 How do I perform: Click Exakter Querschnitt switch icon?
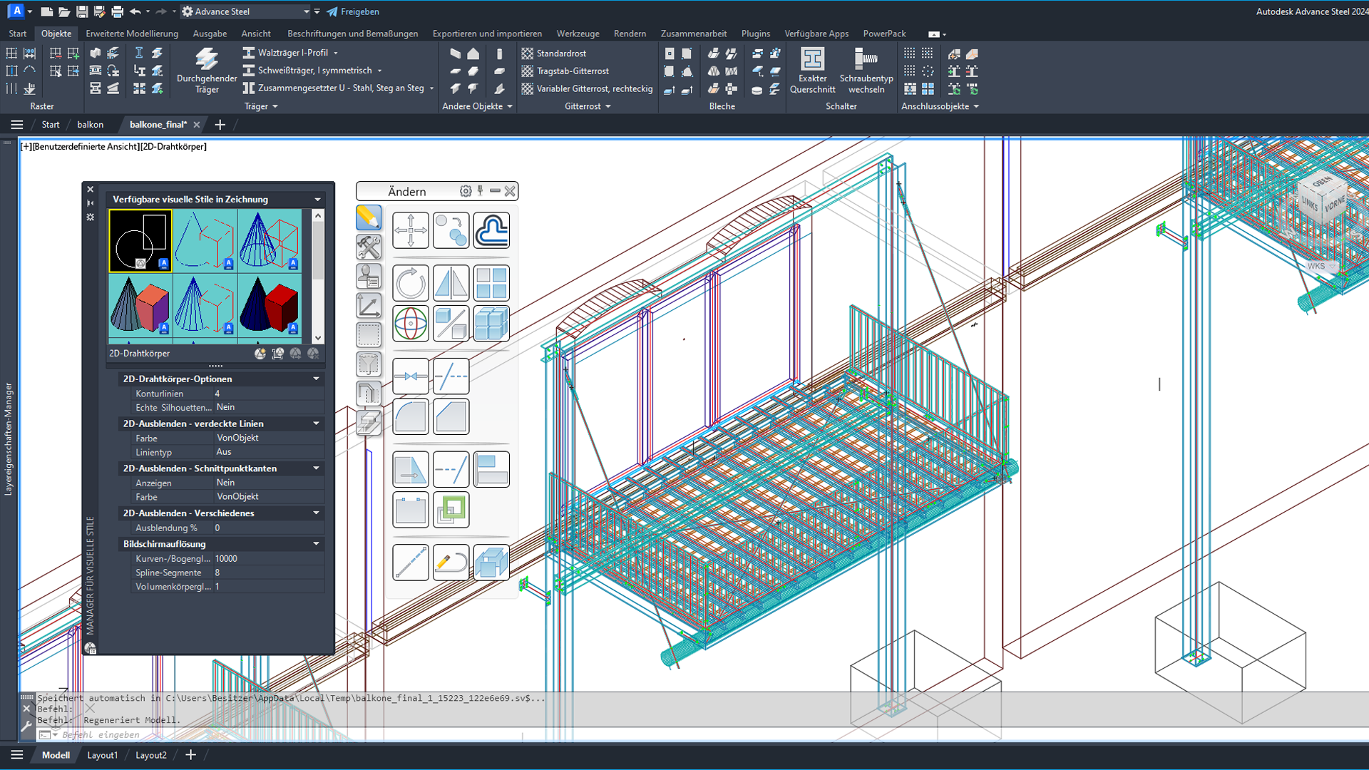(812, 61)
